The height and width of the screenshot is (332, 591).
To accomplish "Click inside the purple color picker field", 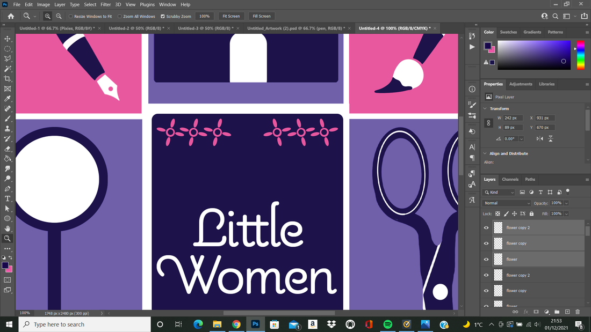I will (x=534, y=55).
